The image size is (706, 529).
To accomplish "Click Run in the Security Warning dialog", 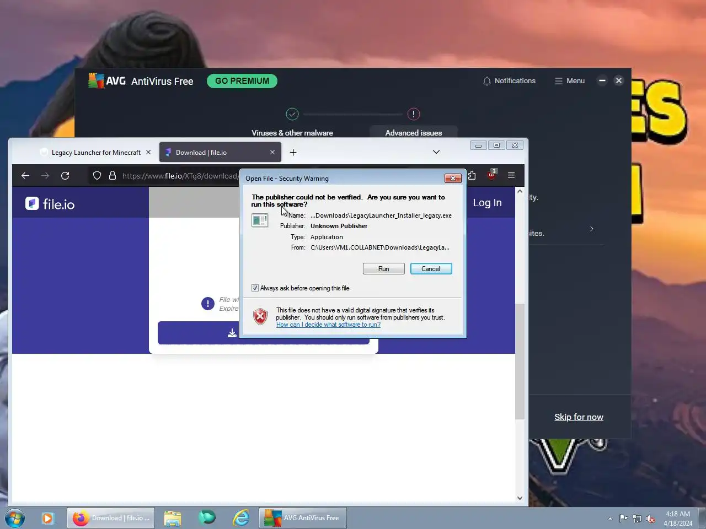I will pos(383,269).
